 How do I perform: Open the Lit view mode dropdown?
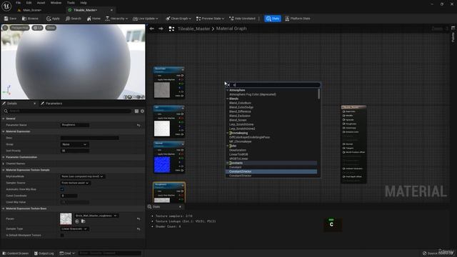pyautogui.click(x=37, y=28)
